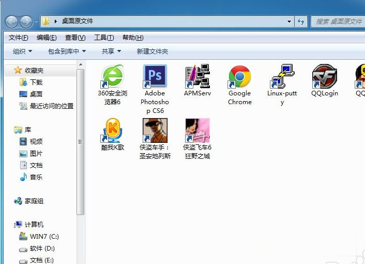Screen dimensions: 365x264
Task: Open the 共享 dropdown
Action: pyautogui.click(x=111, y=51)
